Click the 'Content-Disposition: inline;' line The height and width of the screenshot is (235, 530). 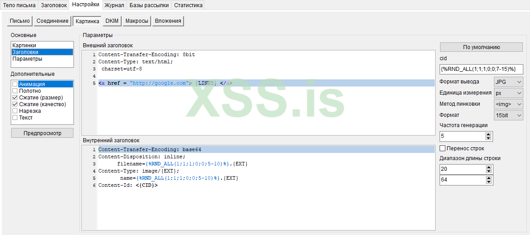142,157
